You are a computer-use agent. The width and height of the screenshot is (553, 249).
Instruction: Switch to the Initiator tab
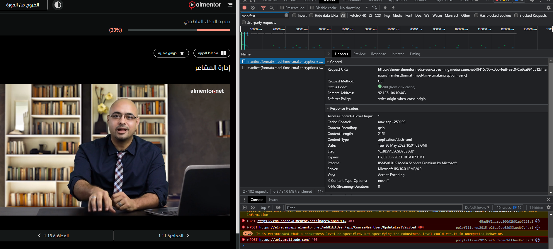pyautogui.click(x=398, y=54)
